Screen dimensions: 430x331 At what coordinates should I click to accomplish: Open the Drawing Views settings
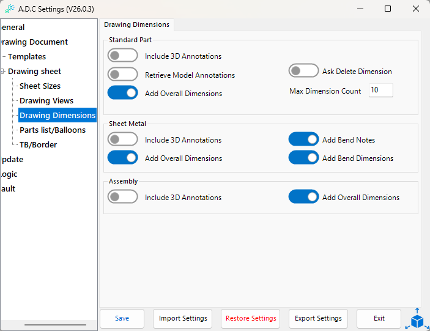tap(46, 101)
